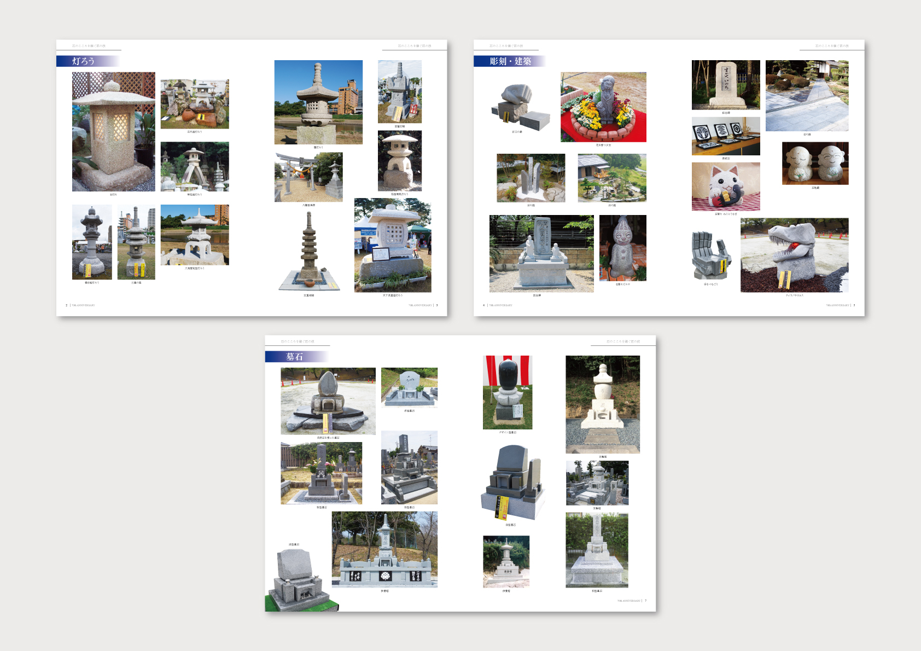Select the paved stone garden path photo
Image resolution: width=921 pixels, height=651 pixels.
coord(807,96)
